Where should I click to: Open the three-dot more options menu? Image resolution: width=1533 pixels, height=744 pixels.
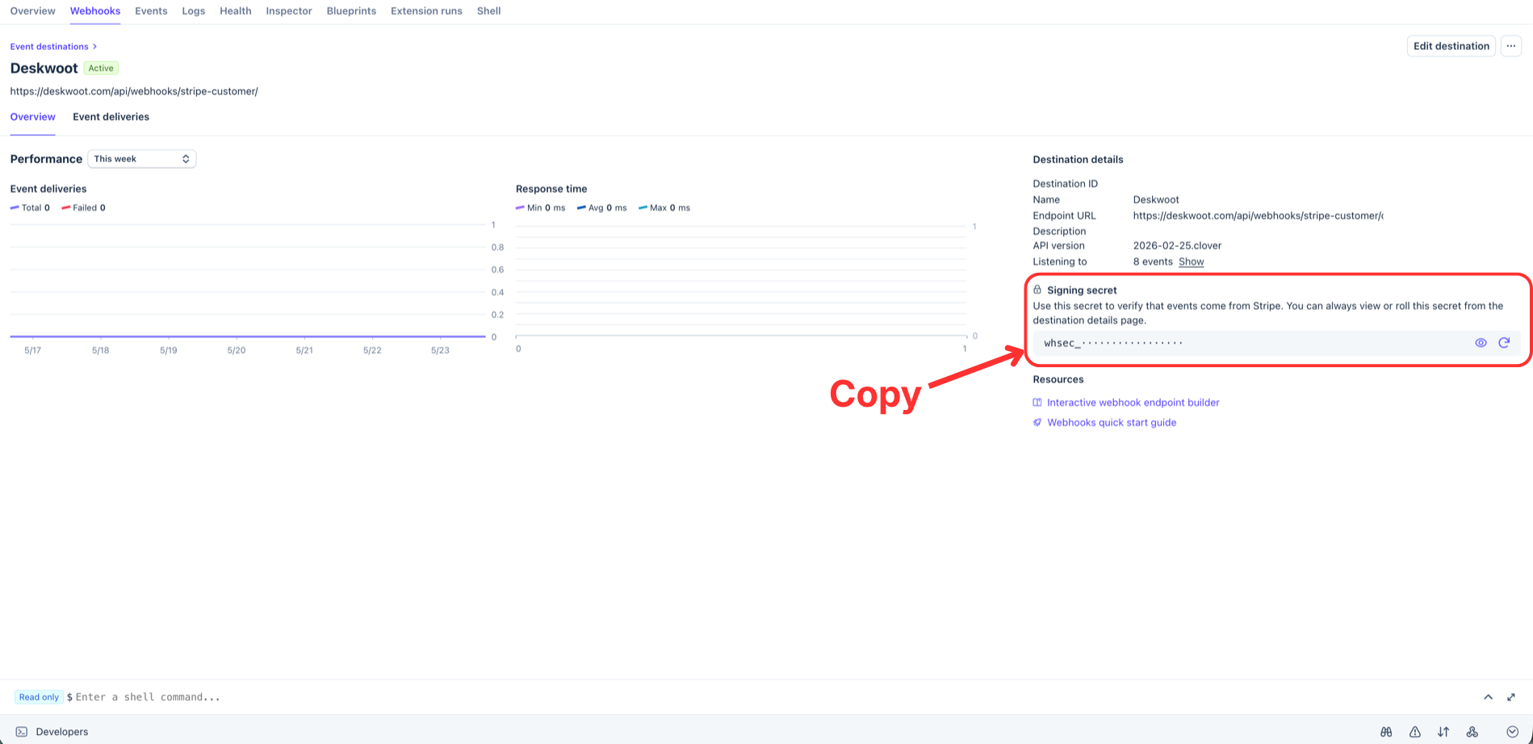coord(1511,46)
